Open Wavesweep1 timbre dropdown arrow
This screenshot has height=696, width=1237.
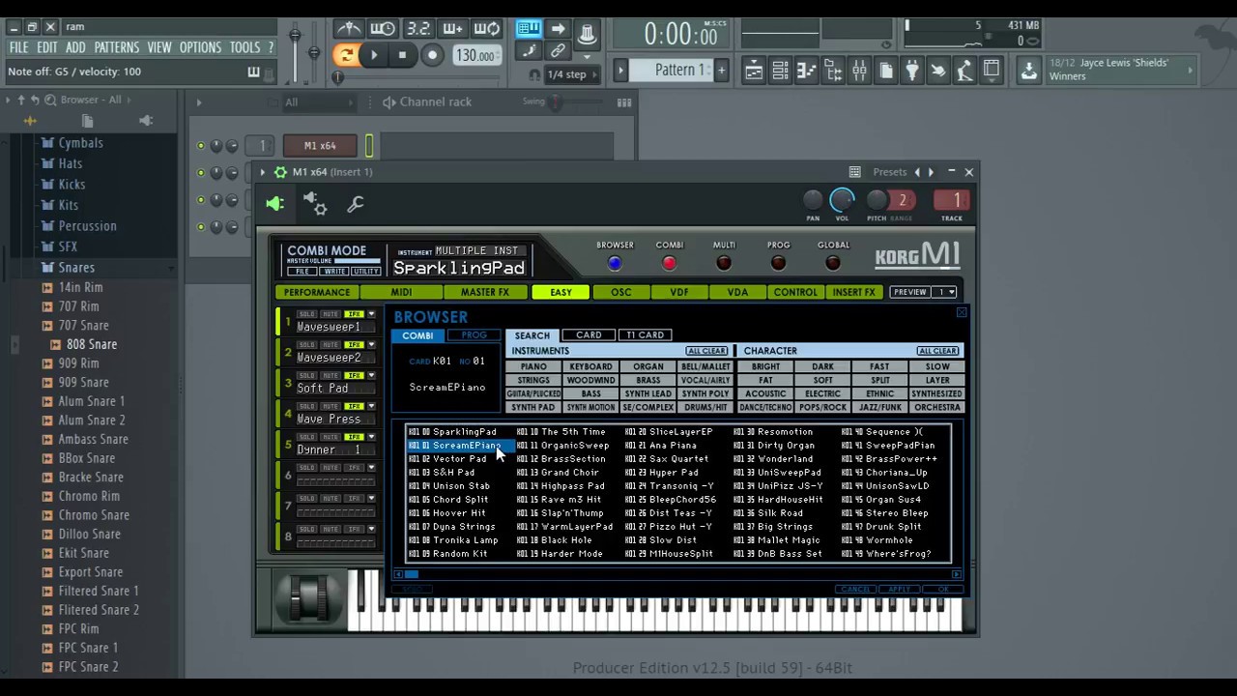click(371, 314)
